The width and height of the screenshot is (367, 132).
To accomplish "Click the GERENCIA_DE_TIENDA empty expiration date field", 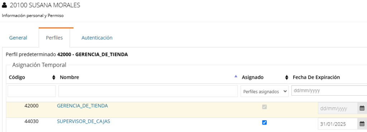I will [338, 108].
